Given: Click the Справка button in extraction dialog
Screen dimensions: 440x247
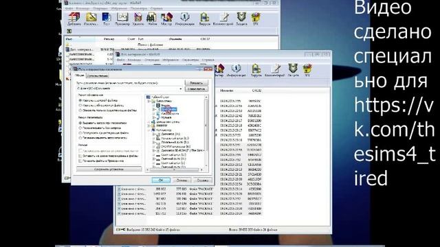Looking at the screenshot, I should point(203,180).
